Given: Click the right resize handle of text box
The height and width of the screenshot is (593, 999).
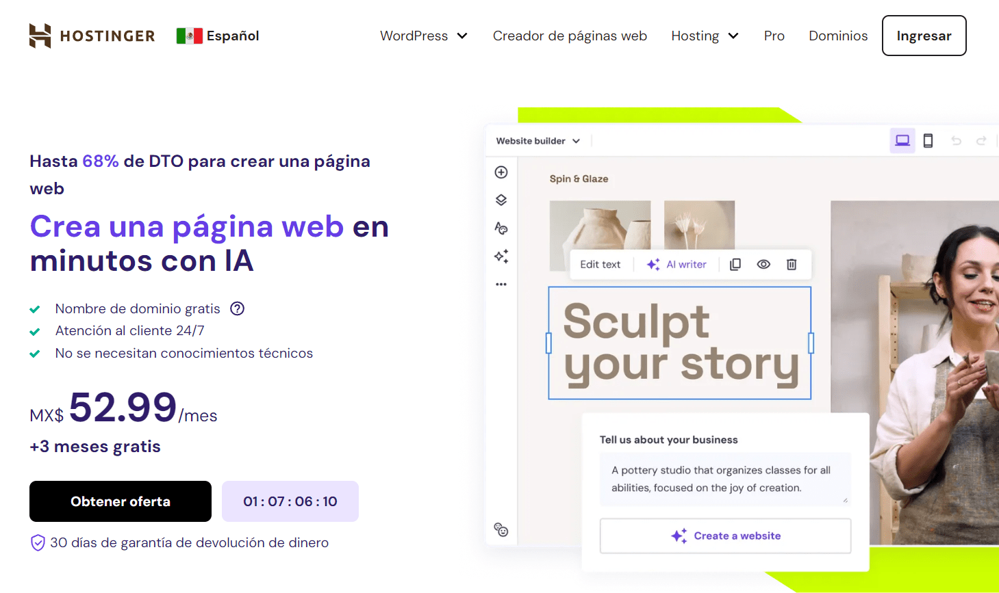Looking at the screenshot, I should coord(811,343).
